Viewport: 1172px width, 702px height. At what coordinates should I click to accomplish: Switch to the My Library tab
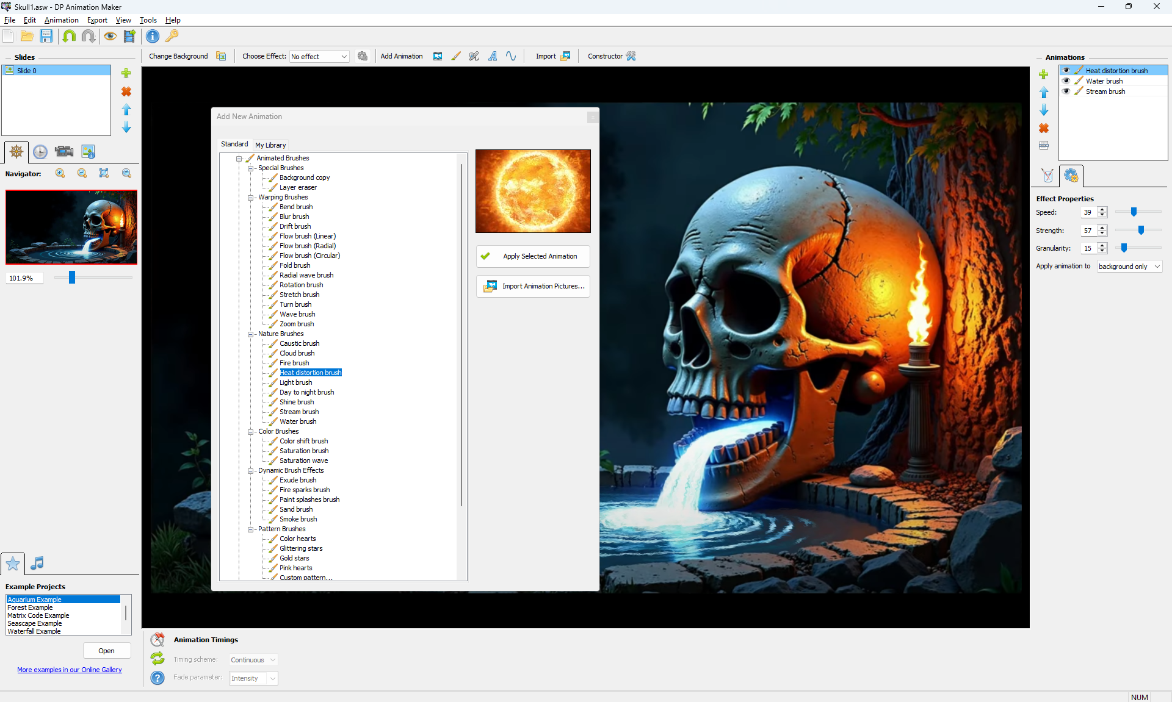pyautogui.click(x=270, y=145)
